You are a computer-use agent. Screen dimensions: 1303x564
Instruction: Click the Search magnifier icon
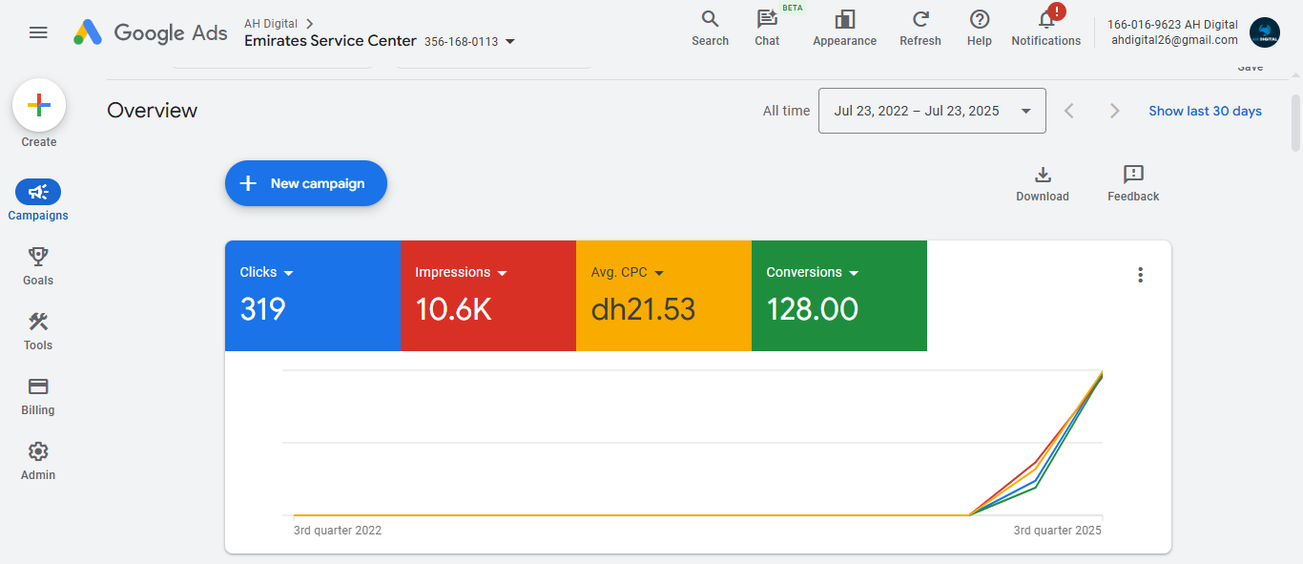[710, 20]
